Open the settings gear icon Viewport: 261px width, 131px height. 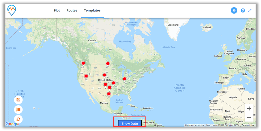234,10
